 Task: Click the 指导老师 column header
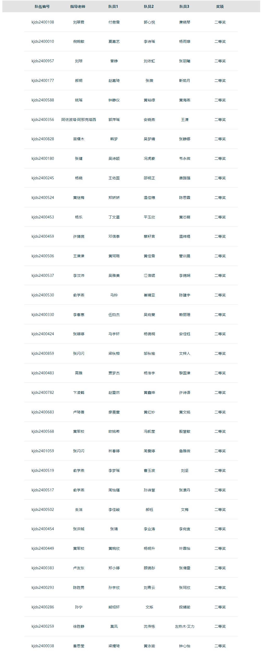click(x=78, y=7)
